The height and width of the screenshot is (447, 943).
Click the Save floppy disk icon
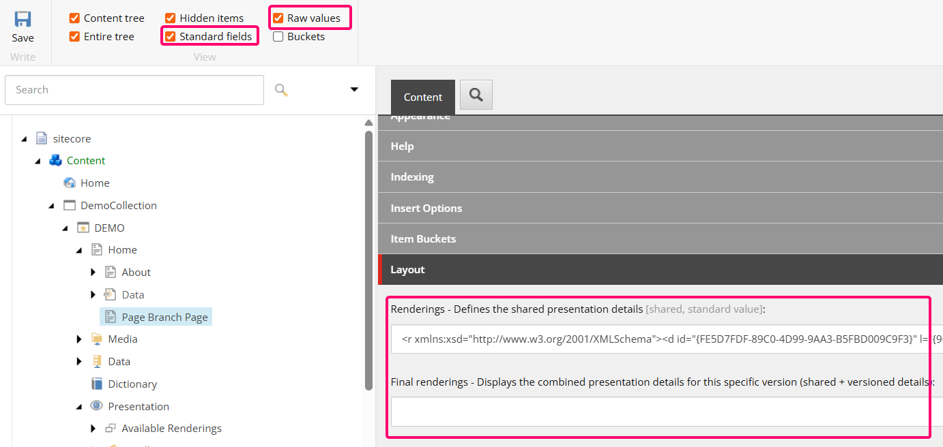point(23,19)
